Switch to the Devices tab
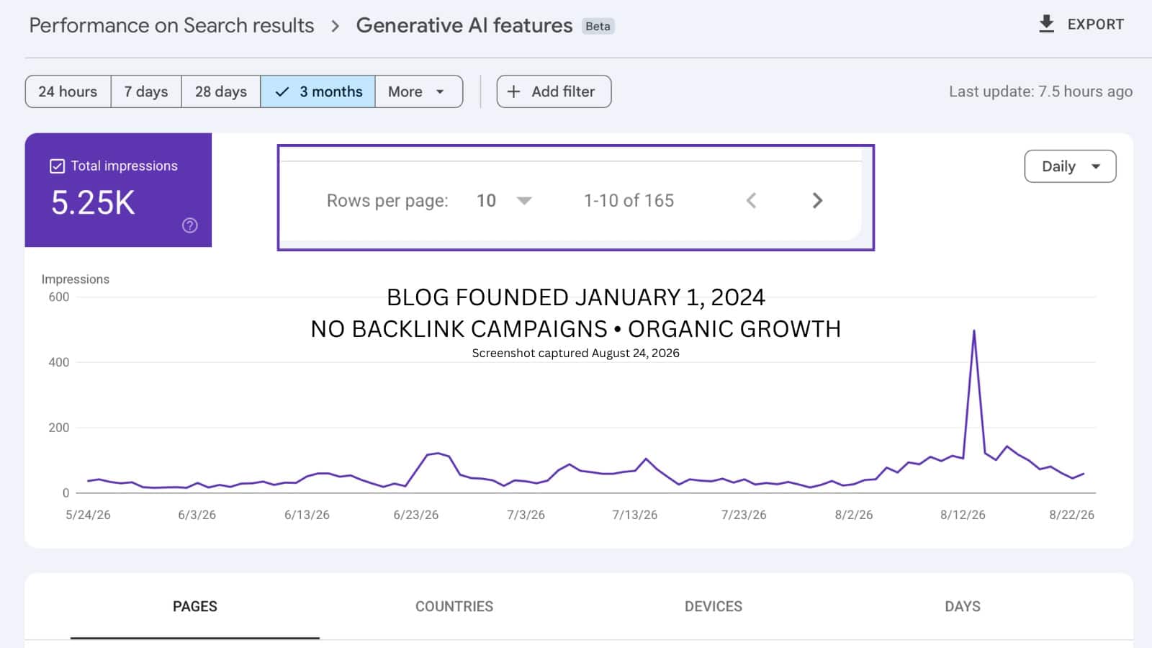Viewport: 1152px width, 648px height. (x=714, y=606)
